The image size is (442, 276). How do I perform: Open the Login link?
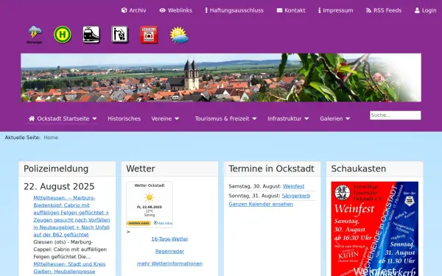click(429, 10)
